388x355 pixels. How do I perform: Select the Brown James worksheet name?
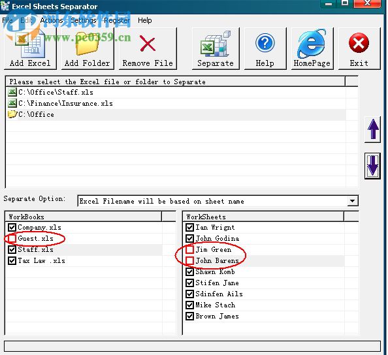click(x=218, y=316)
